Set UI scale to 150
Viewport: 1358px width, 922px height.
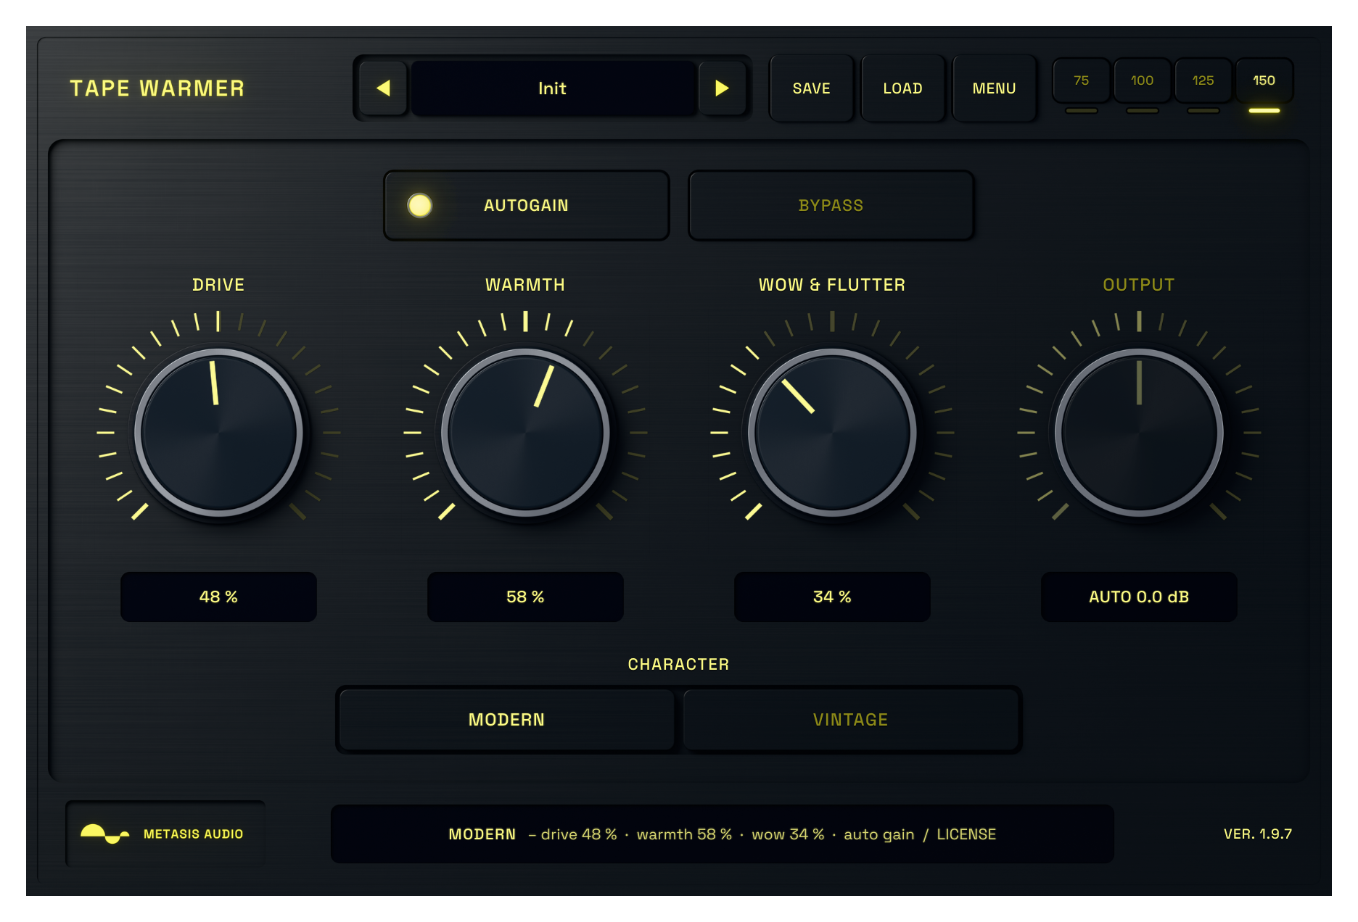pyautogui.click(x=1264, y=81)
